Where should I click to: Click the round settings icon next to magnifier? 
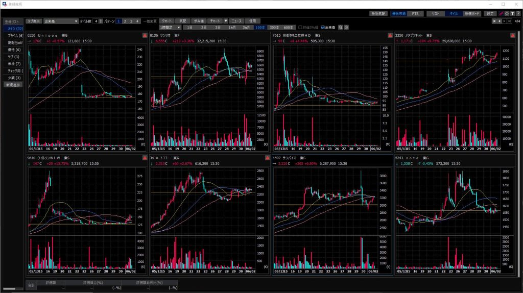point(346,27)
